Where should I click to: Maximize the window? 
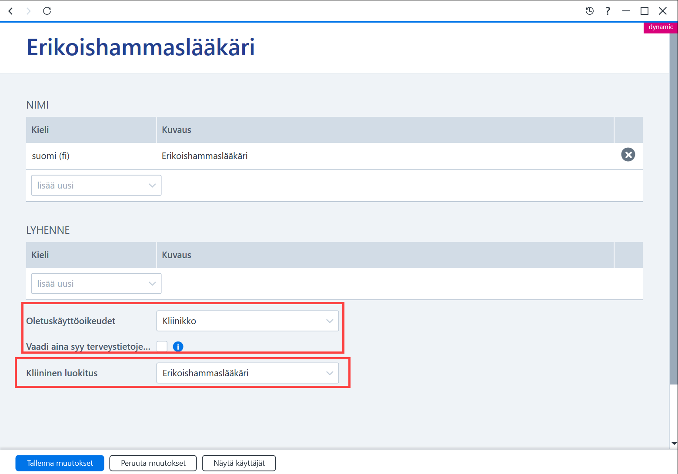[645, 11]
